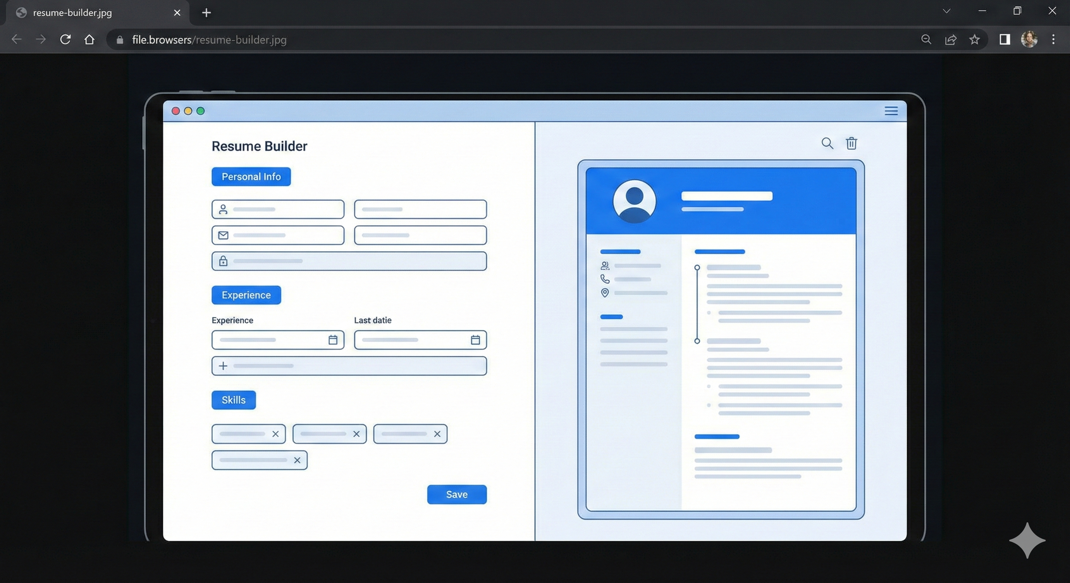Viewport: 1070px width, 583px height.
Task: Click the plus icon to add another experience
Action: 223,366
